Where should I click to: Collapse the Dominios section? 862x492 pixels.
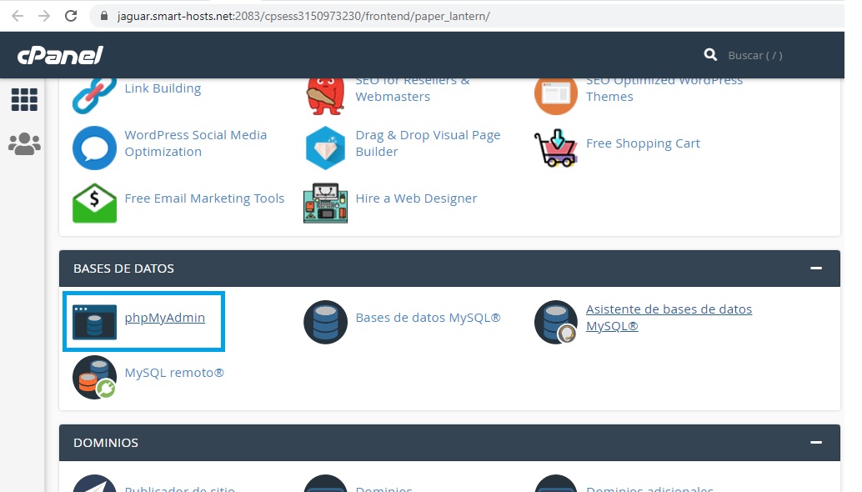(x=816, y=443)
